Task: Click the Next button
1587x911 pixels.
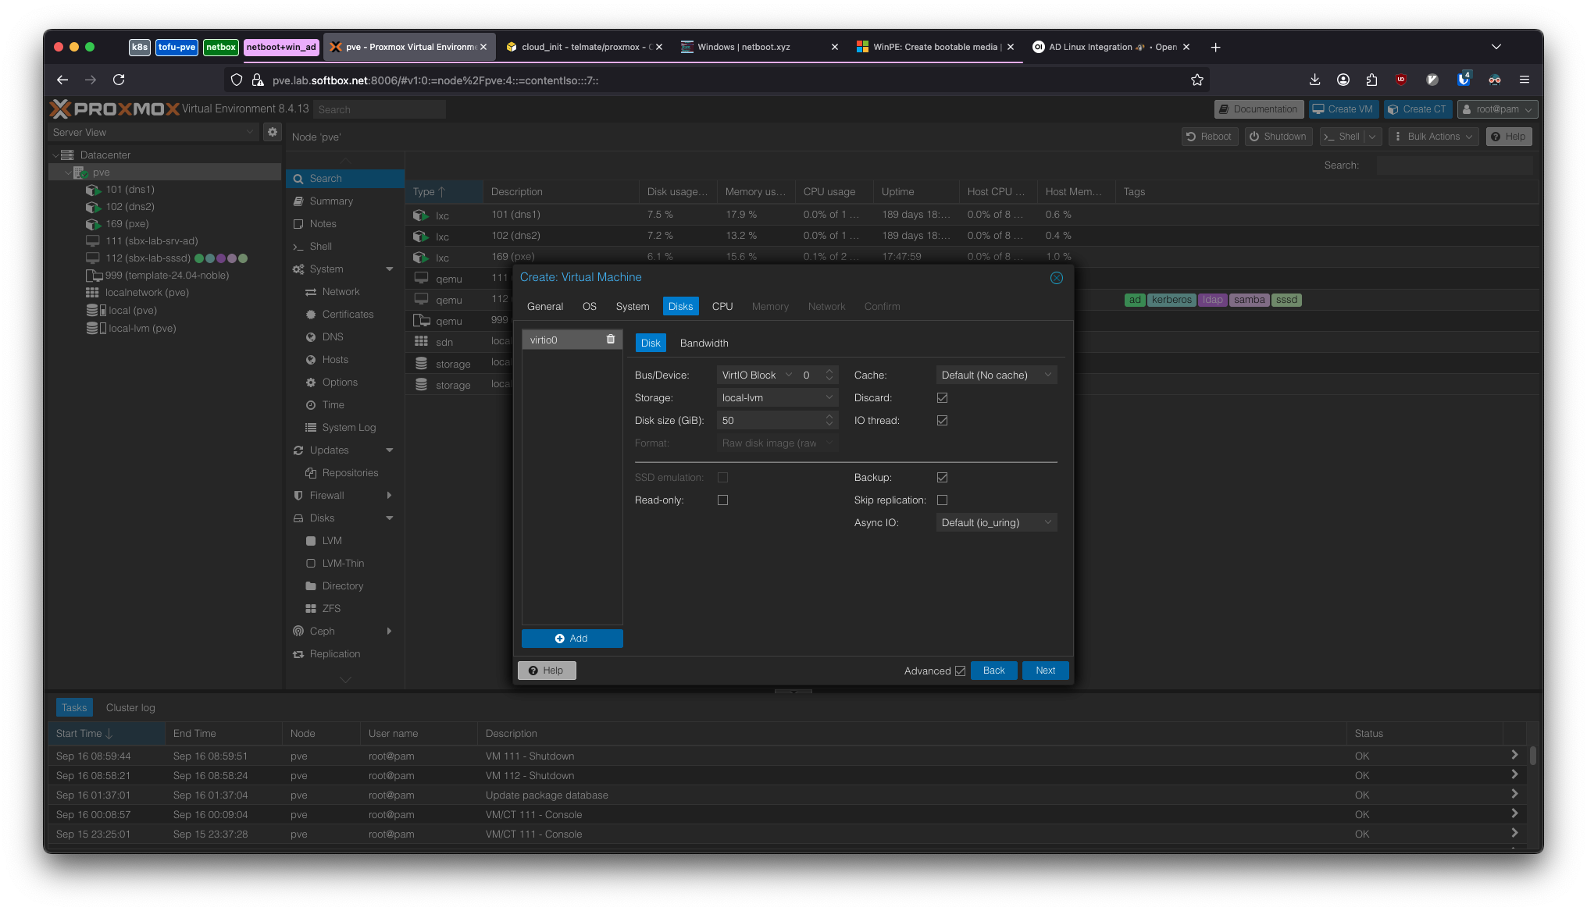Action: (1045, 670)
